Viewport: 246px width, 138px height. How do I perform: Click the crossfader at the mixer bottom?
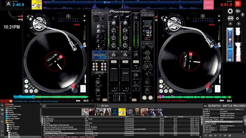coord(120,98)
